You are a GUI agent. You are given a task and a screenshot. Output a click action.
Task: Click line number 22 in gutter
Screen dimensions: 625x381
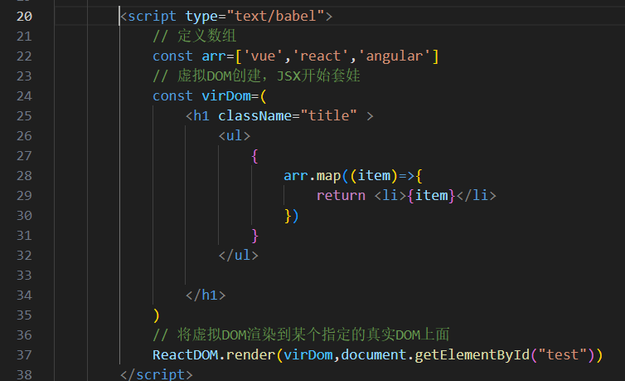(24, 56)
